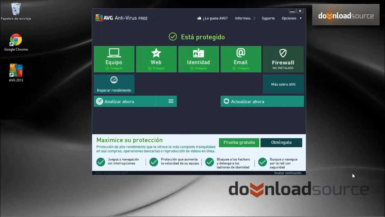Click checkmark beside Protección que aumenta la velocidad

[154, 162]
